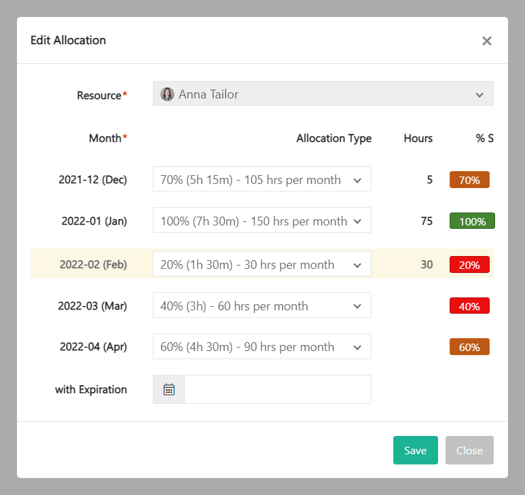
Task: Open the Resource dropdown showing Anna Tailor
Action: 323,94
